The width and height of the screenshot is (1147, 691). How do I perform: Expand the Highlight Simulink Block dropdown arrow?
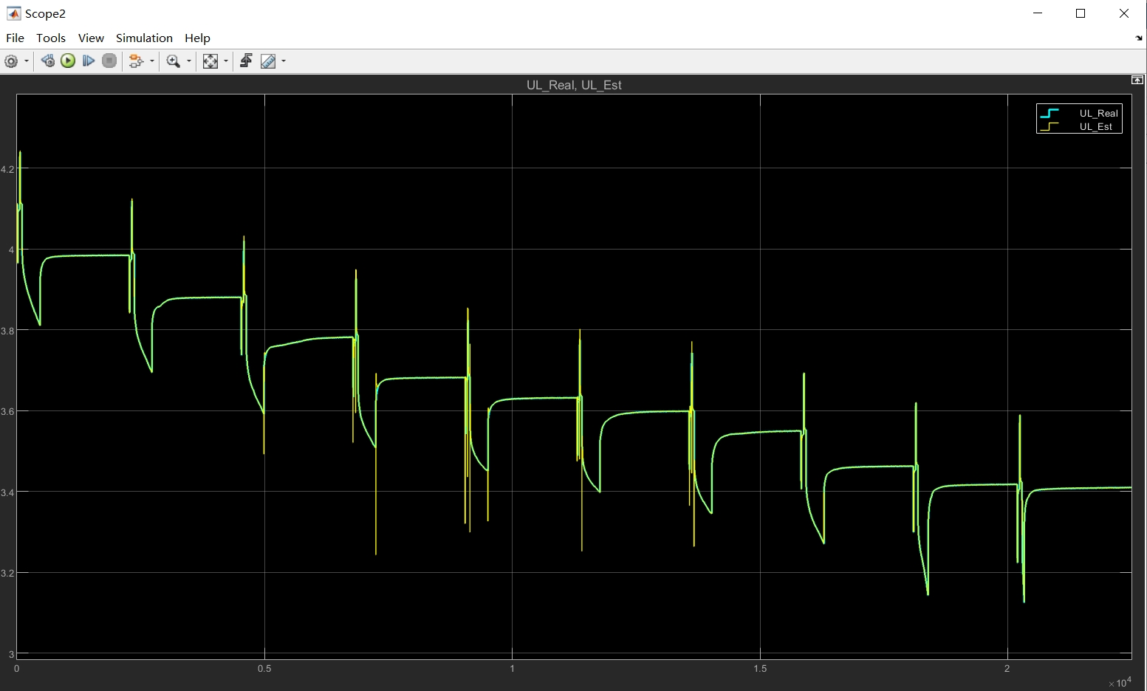point(152,61)
